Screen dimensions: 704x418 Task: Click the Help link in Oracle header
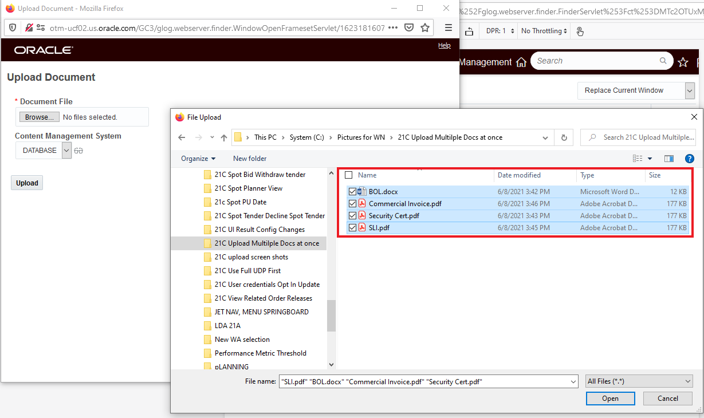pos(445,46)
